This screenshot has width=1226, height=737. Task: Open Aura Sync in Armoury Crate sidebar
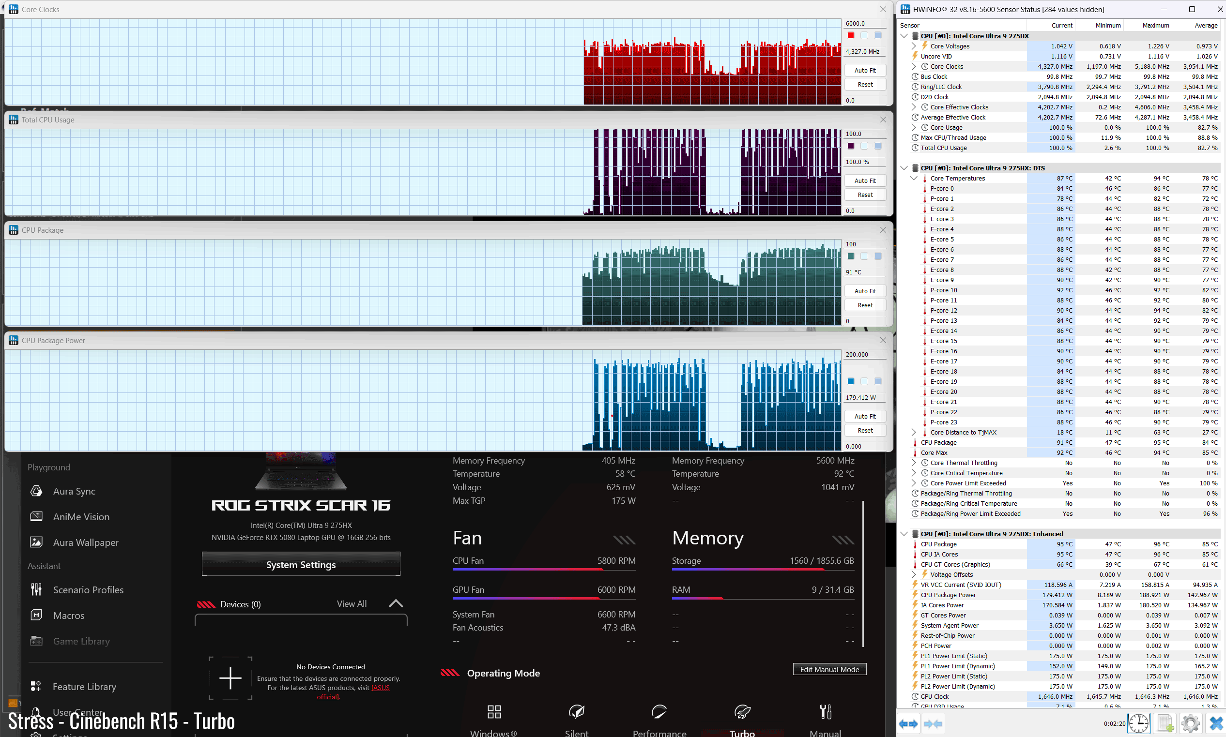point(63,491)
